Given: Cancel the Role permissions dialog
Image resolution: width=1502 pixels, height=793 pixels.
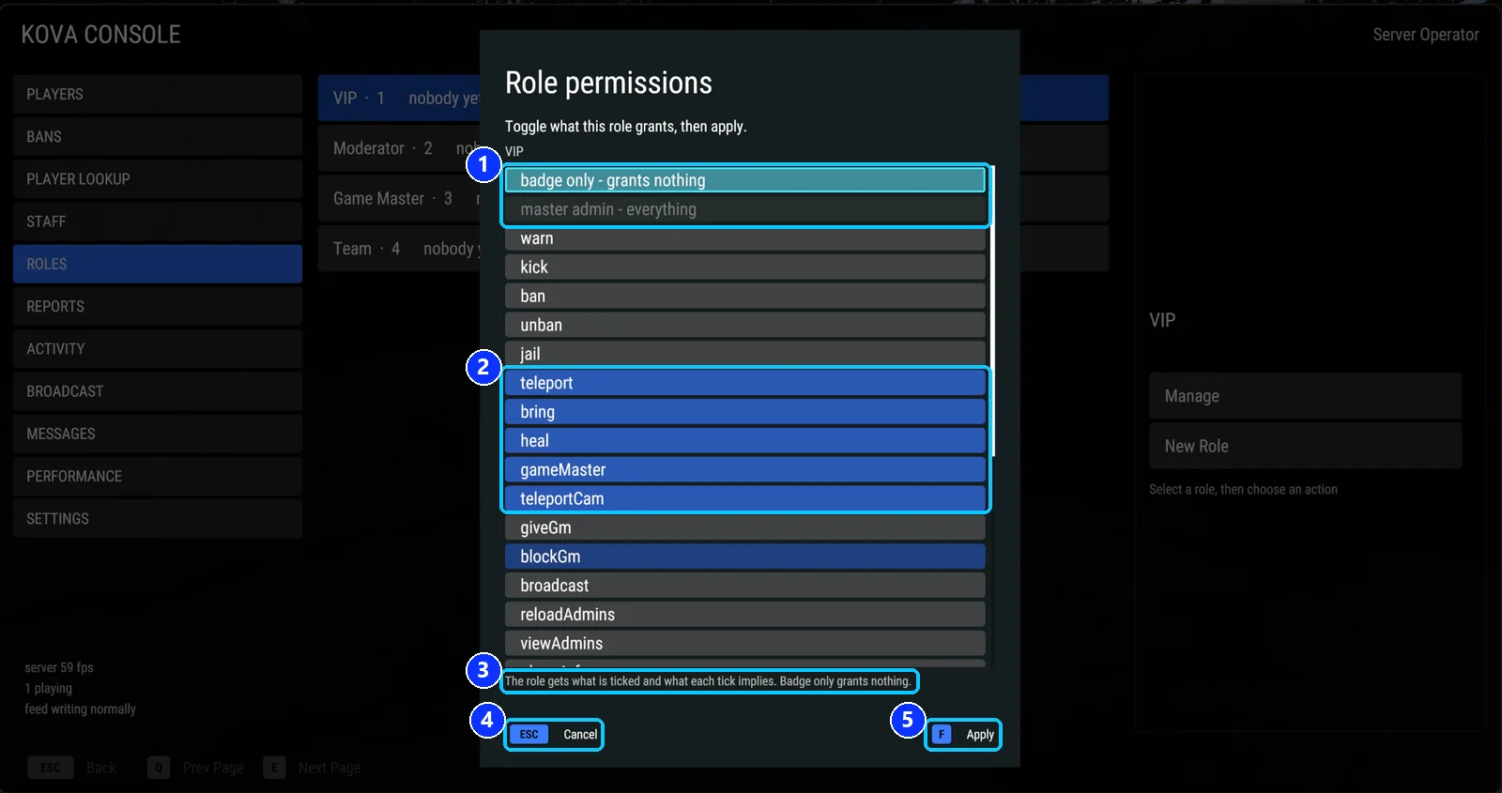Looking at the screenshot, I should pyautogui.click(x=554, y=735).
